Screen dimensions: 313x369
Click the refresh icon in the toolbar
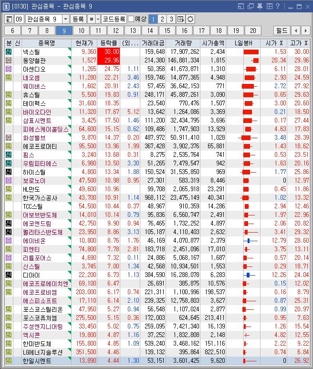(190, 19)
